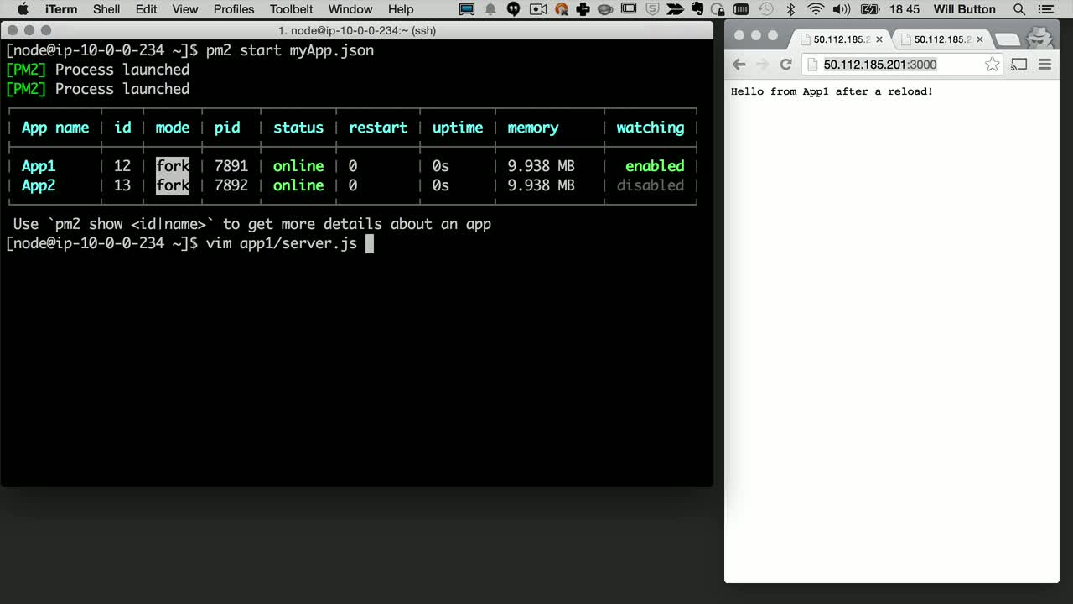Click the bowl-shaped menu bar icon

click(605, 9)
